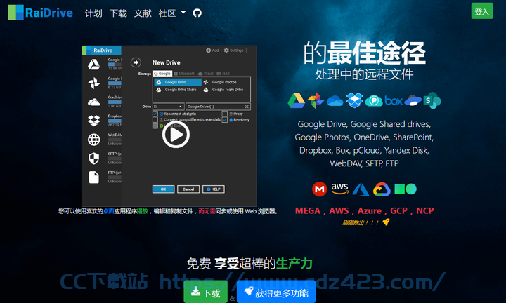Click the Google Cloud Platform icon

[x=382, y=189]
